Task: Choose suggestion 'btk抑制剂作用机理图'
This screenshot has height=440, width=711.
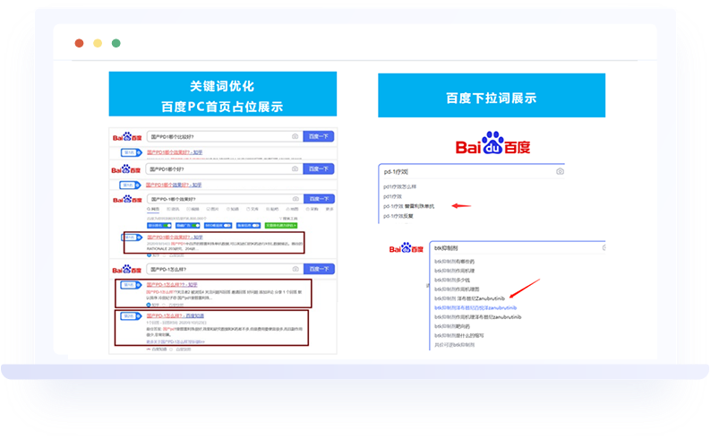Action: pos(457,289)
